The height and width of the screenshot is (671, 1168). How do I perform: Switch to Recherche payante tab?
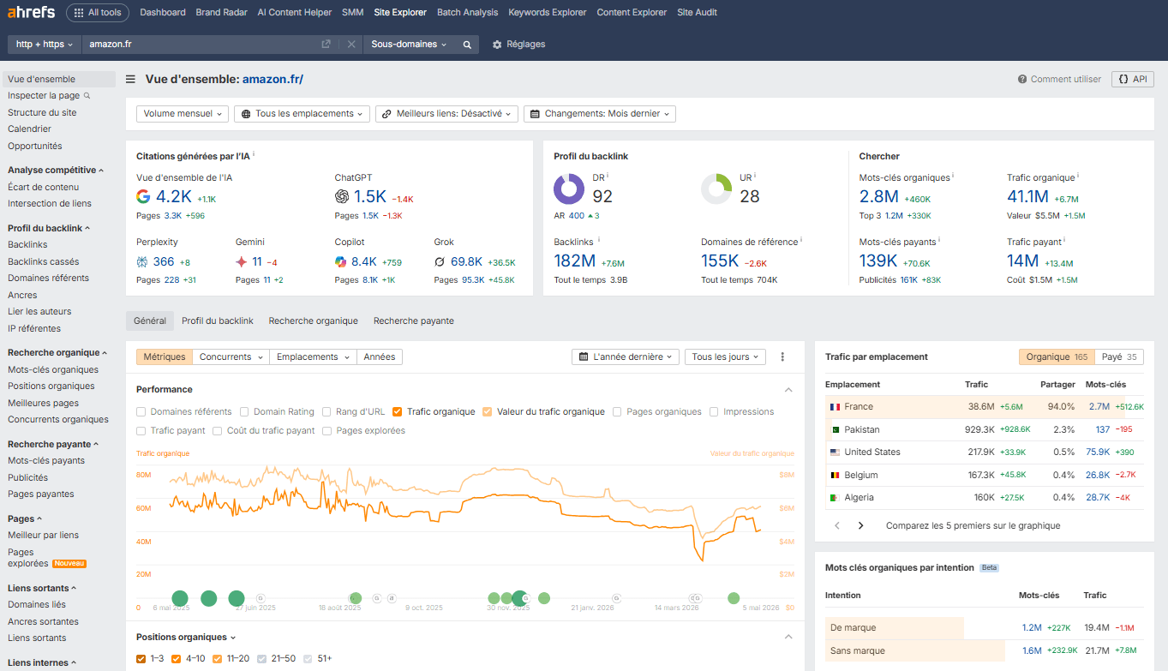[414, 321]
